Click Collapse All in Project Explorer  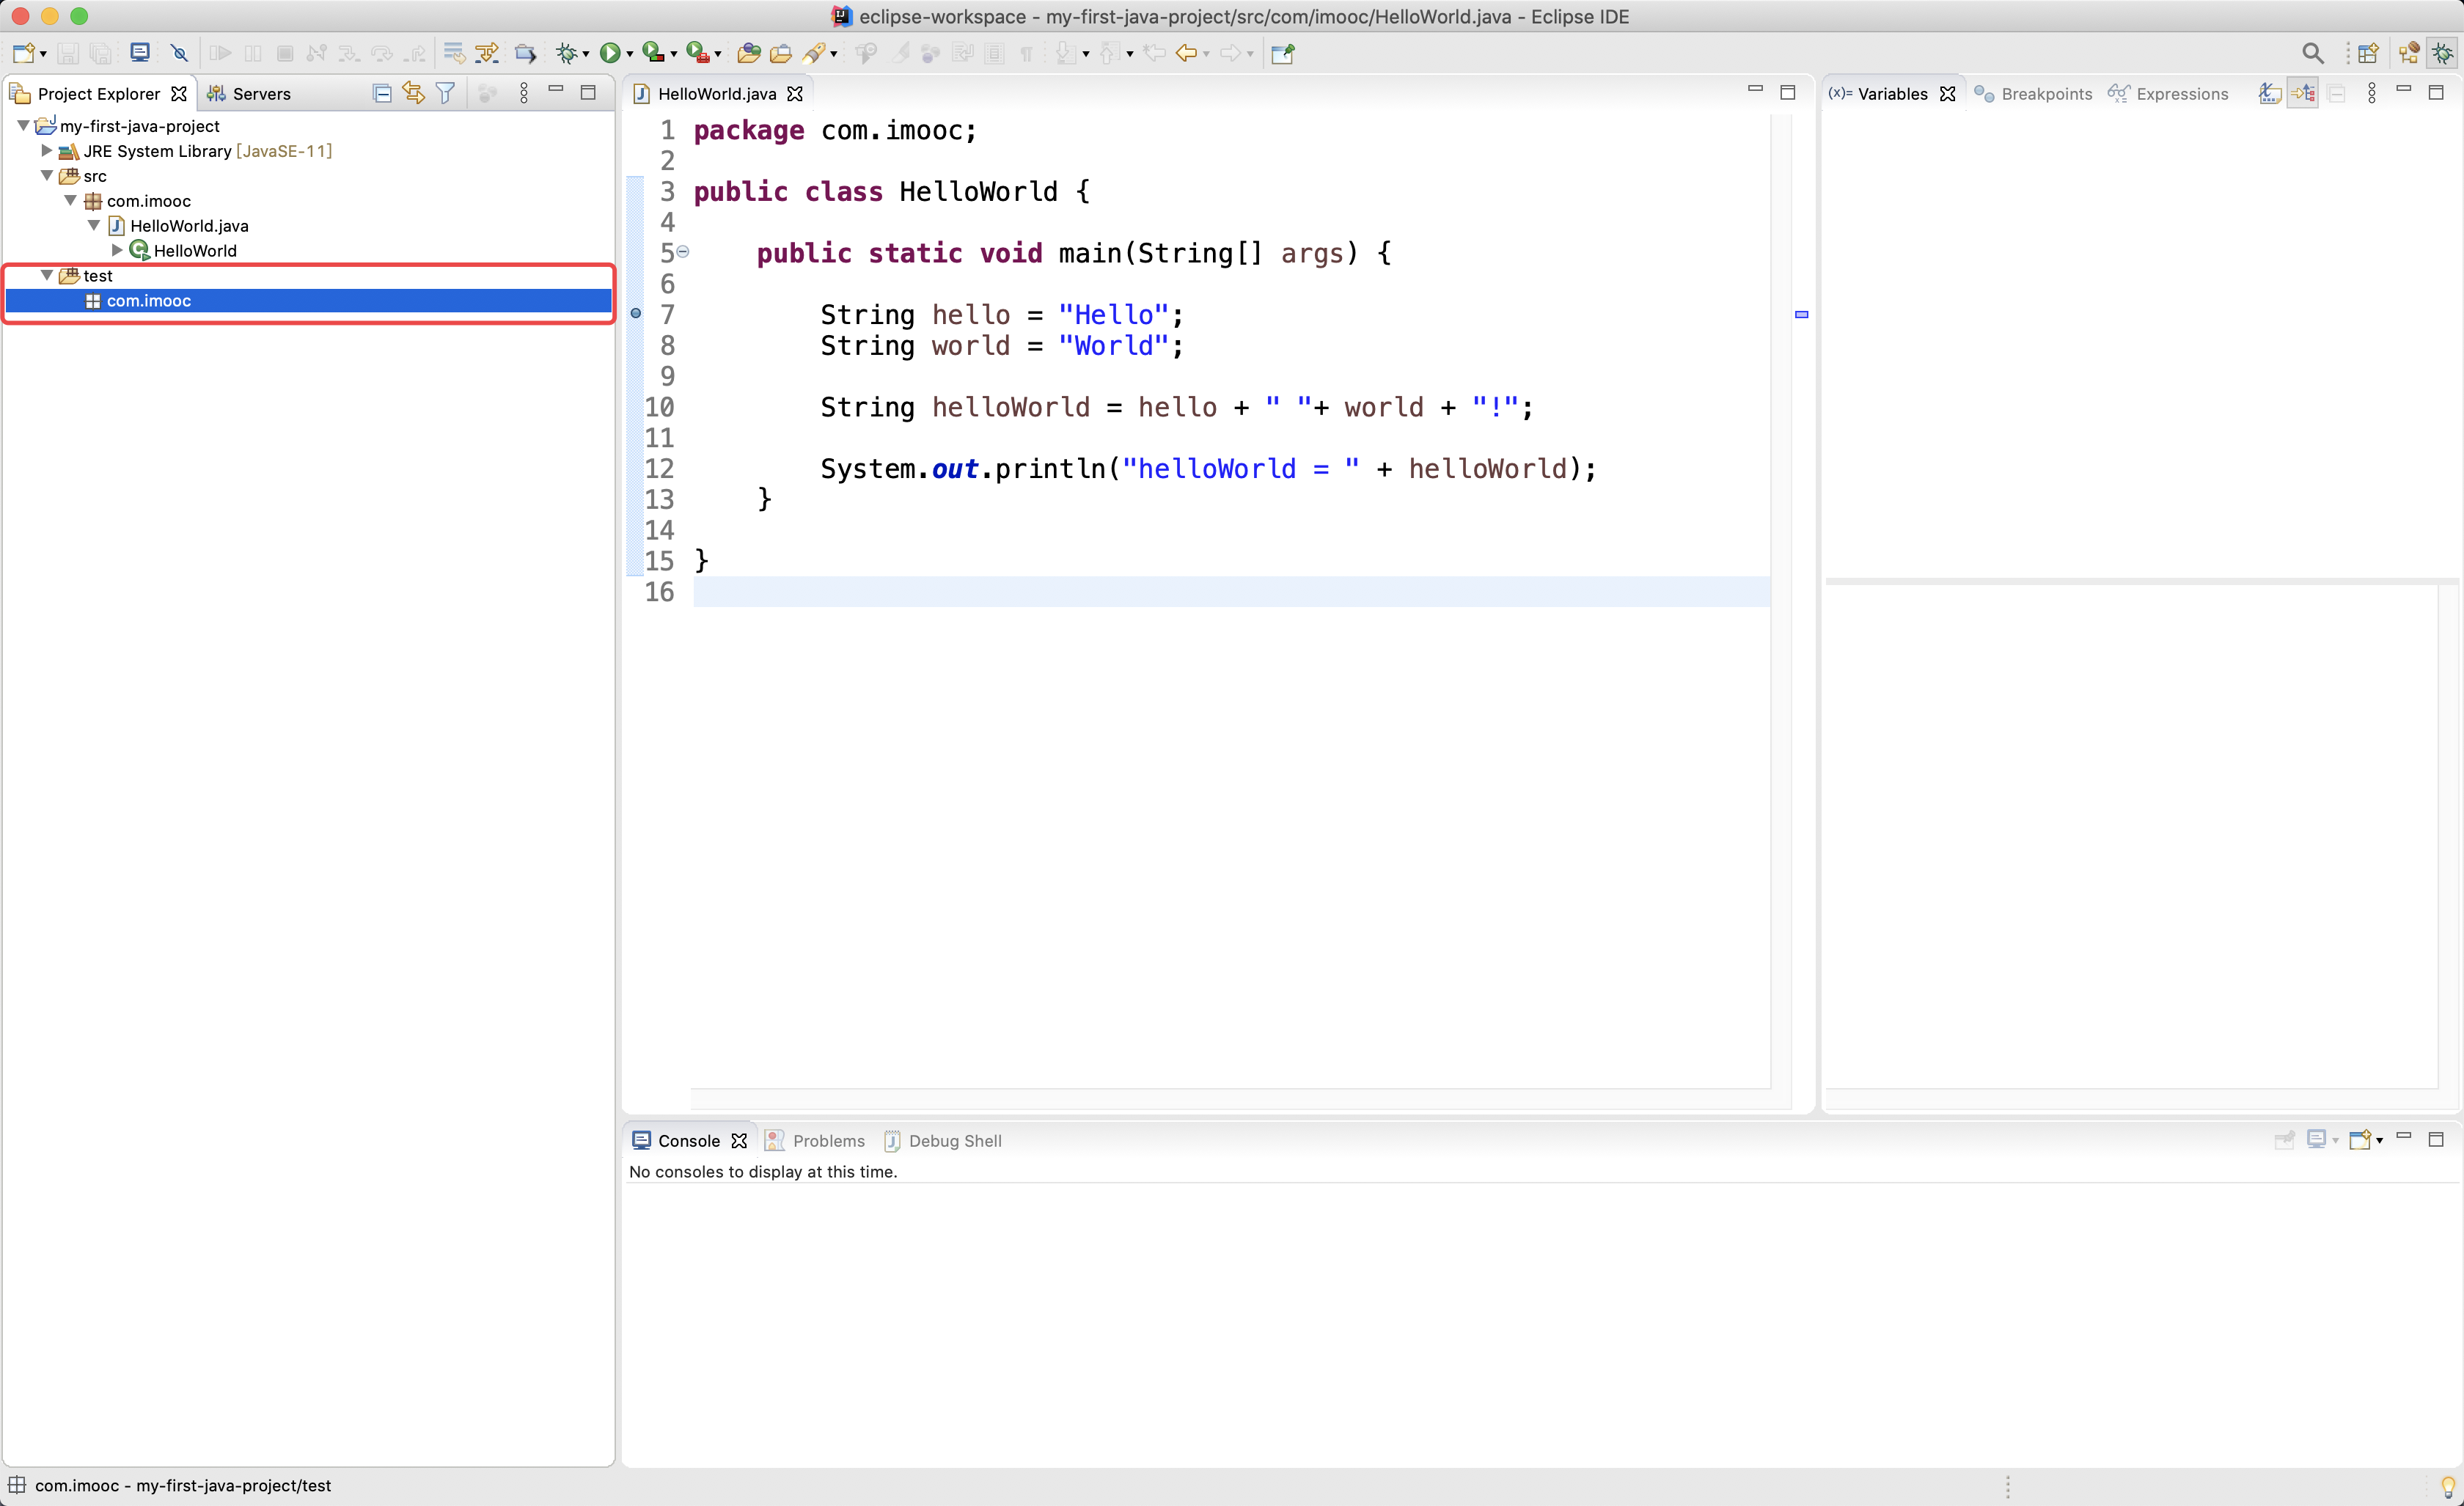point(382,94)
